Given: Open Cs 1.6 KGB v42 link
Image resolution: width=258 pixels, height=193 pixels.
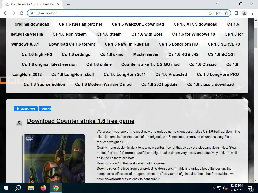Looking at the screenshot, I should click(x=183, y=54).
